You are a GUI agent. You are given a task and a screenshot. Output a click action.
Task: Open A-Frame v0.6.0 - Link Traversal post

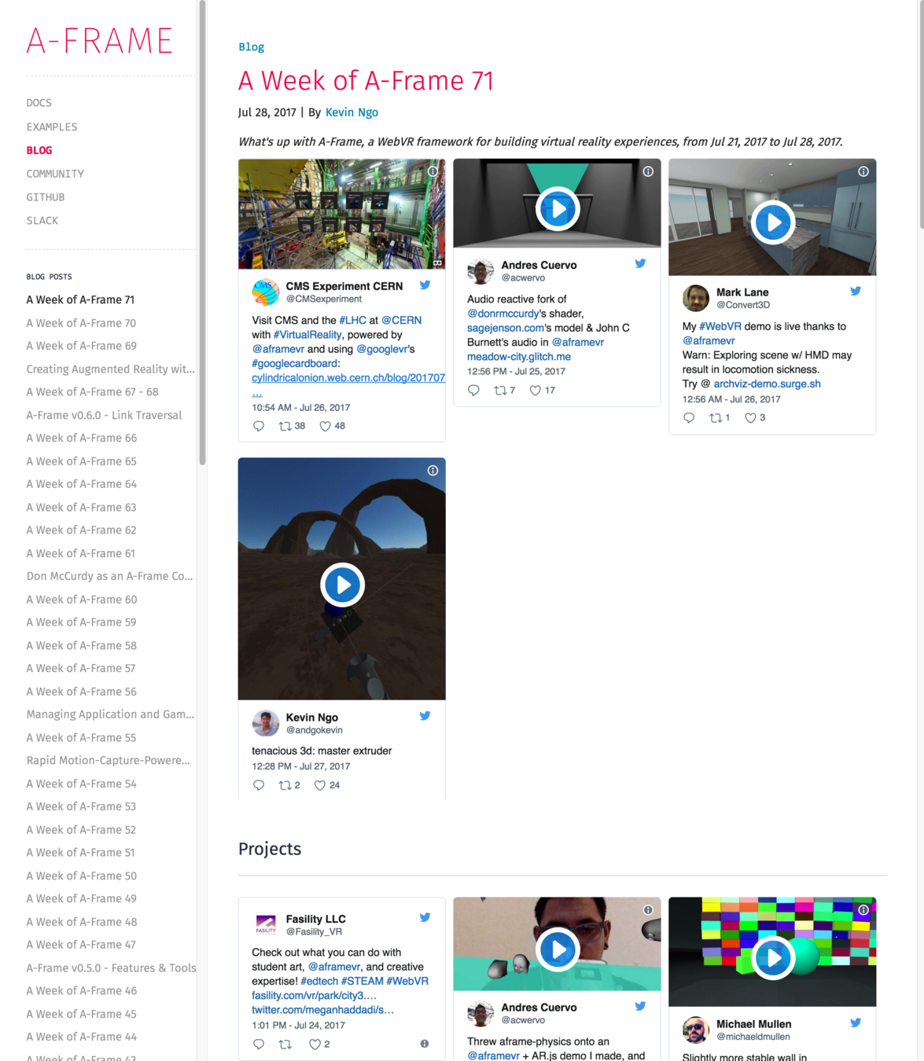pos(104,415)
